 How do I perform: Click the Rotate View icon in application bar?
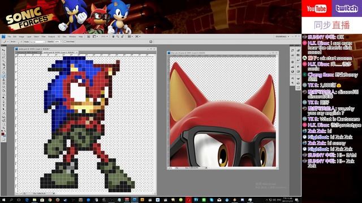122,36
